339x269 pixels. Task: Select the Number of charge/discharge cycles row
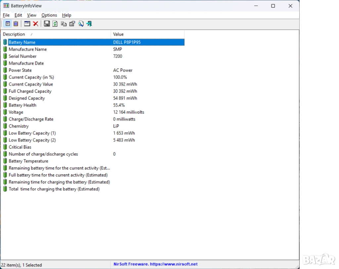(43, 154)
